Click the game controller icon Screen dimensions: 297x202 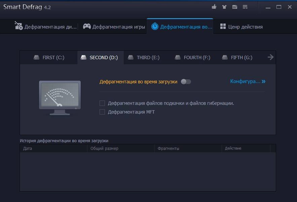[x=87, y=26]
